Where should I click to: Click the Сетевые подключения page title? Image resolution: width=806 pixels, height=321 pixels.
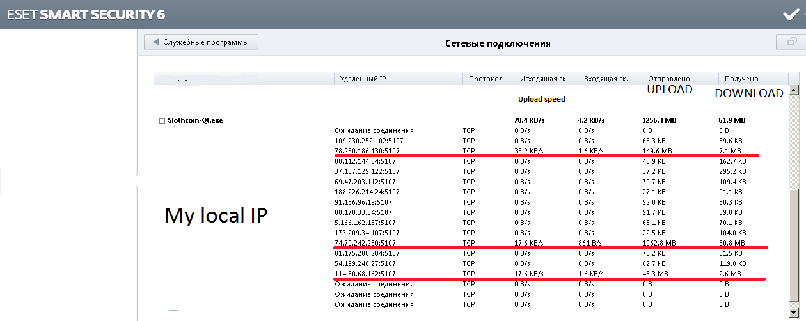pyautogui.click(x=498, y=43)
